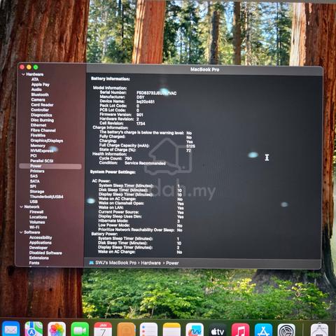The image size is (336, 336).
Task: Launch Reminders from the Dock
Action: pyautogui.click(x=149, y=329)
